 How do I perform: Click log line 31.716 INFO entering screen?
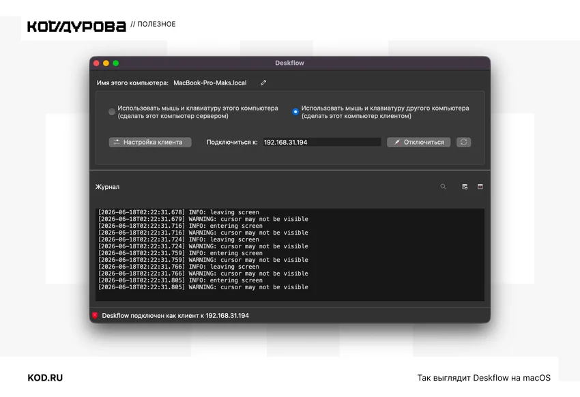tap(180, 226)
